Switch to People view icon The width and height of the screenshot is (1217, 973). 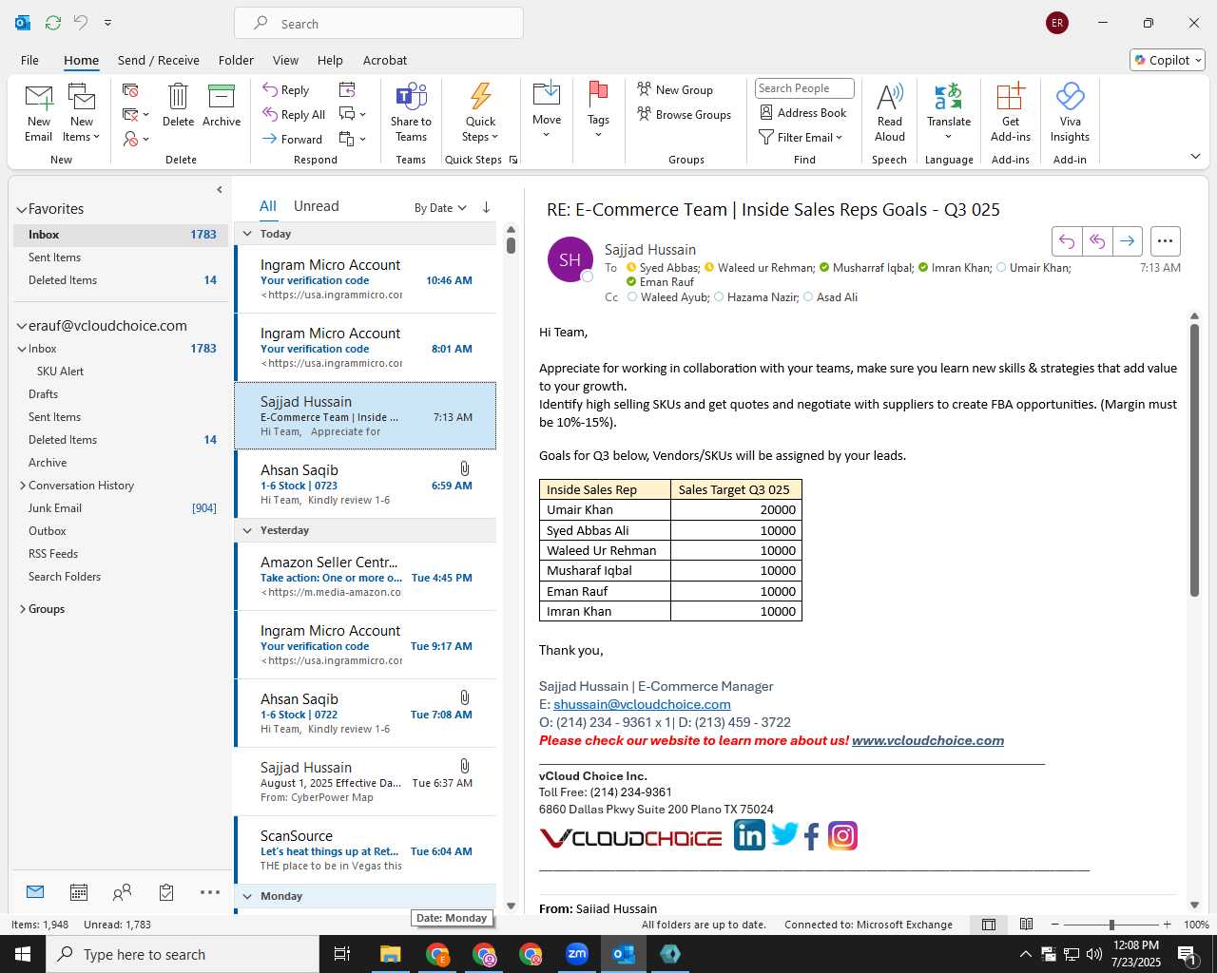(x=122, y=892)
